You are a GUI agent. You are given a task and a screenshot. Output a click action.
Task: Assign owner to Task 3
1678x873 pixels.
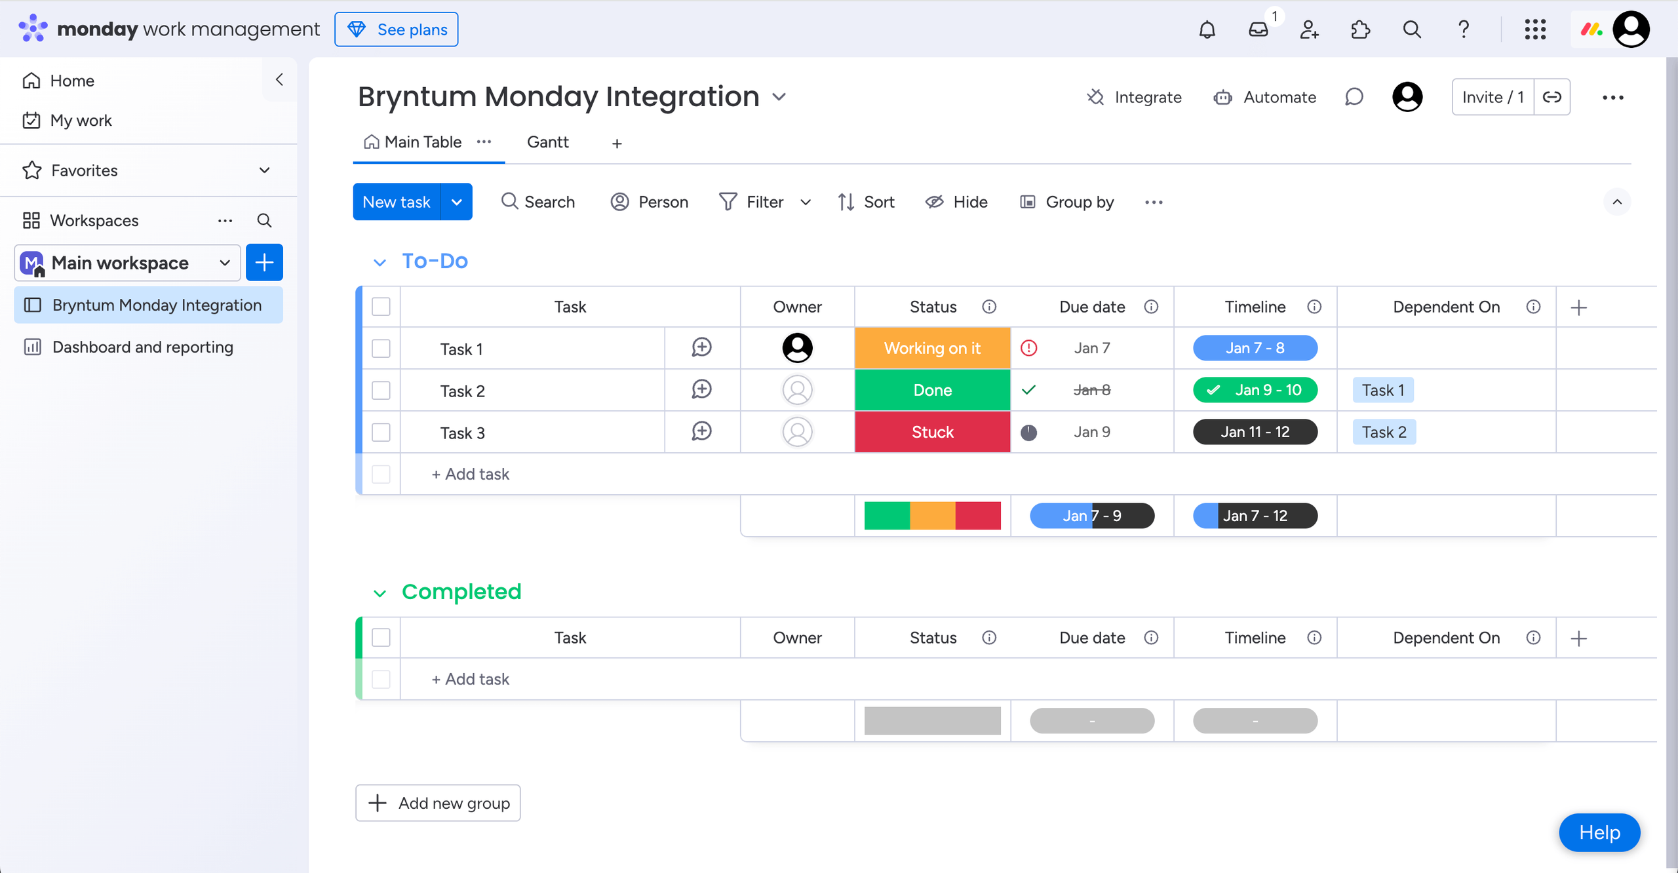[x=797, y=432]
